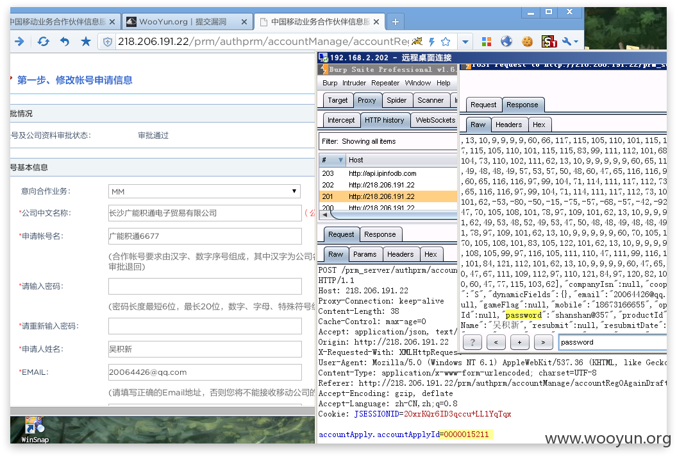Open the address bar dropdown arrow

465,42
